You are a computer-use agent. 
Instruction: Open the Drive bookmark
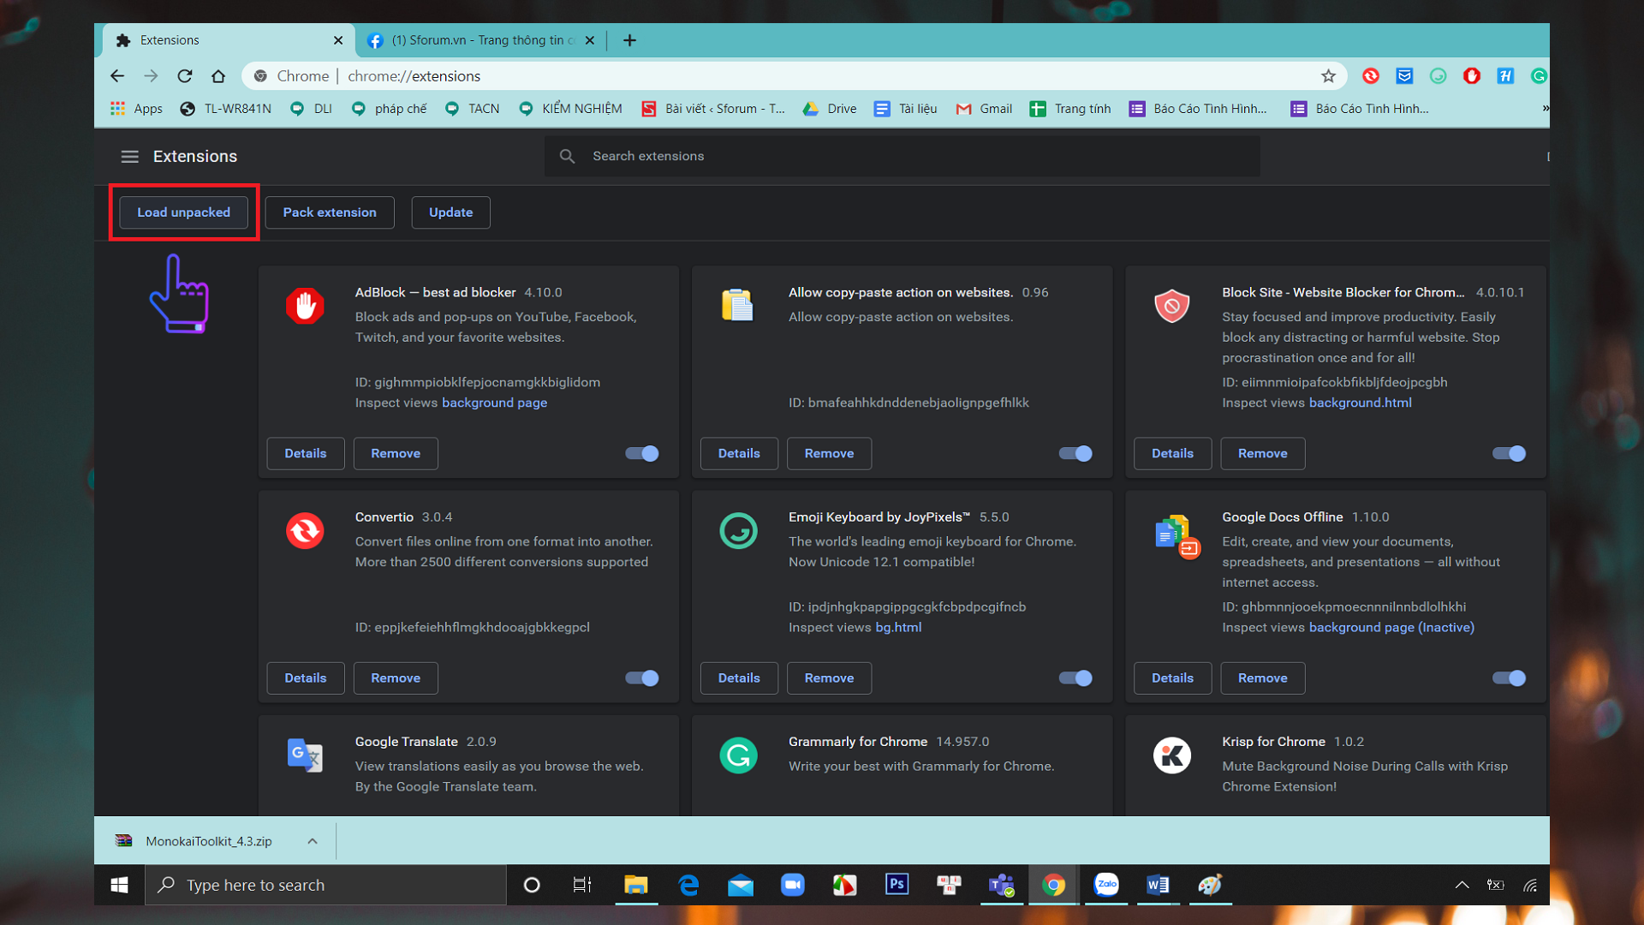pyautogui.click(x=830, y=109)
